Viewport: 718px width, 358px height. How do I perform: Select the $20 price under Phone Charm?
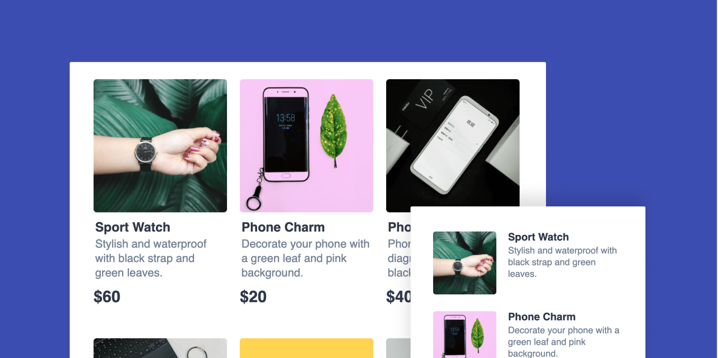tap(253, 297)
